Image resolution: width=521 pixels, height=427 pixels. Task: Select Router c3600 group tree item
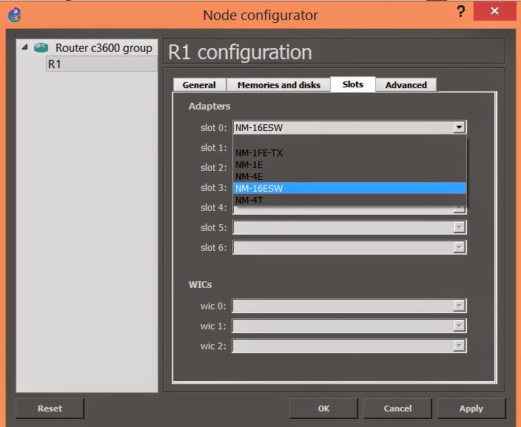click(104, 48)
